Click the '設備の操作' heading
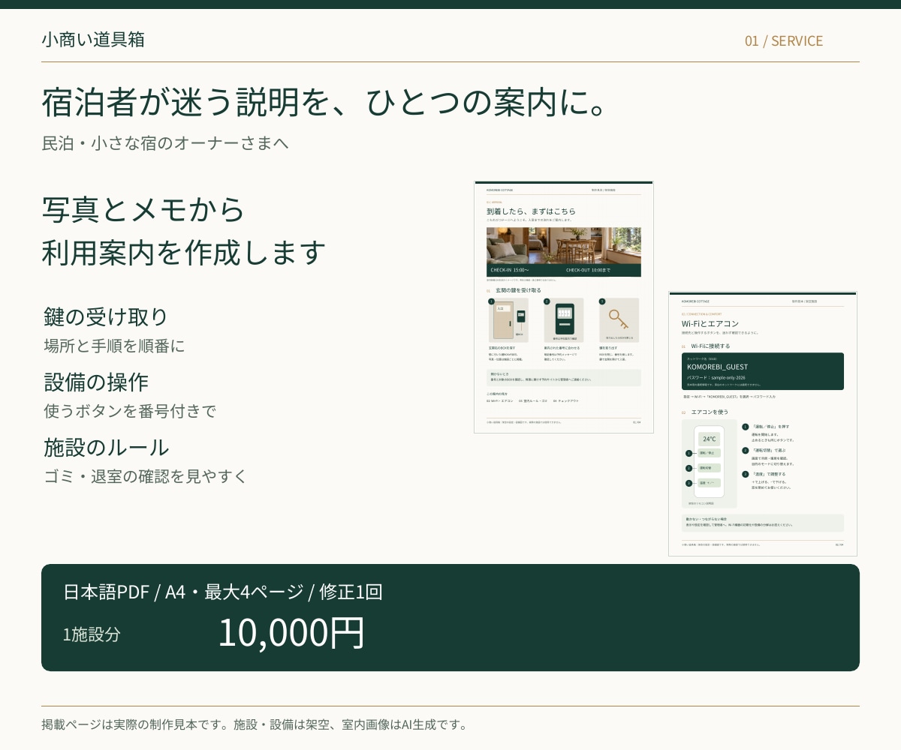 [96, 382]
